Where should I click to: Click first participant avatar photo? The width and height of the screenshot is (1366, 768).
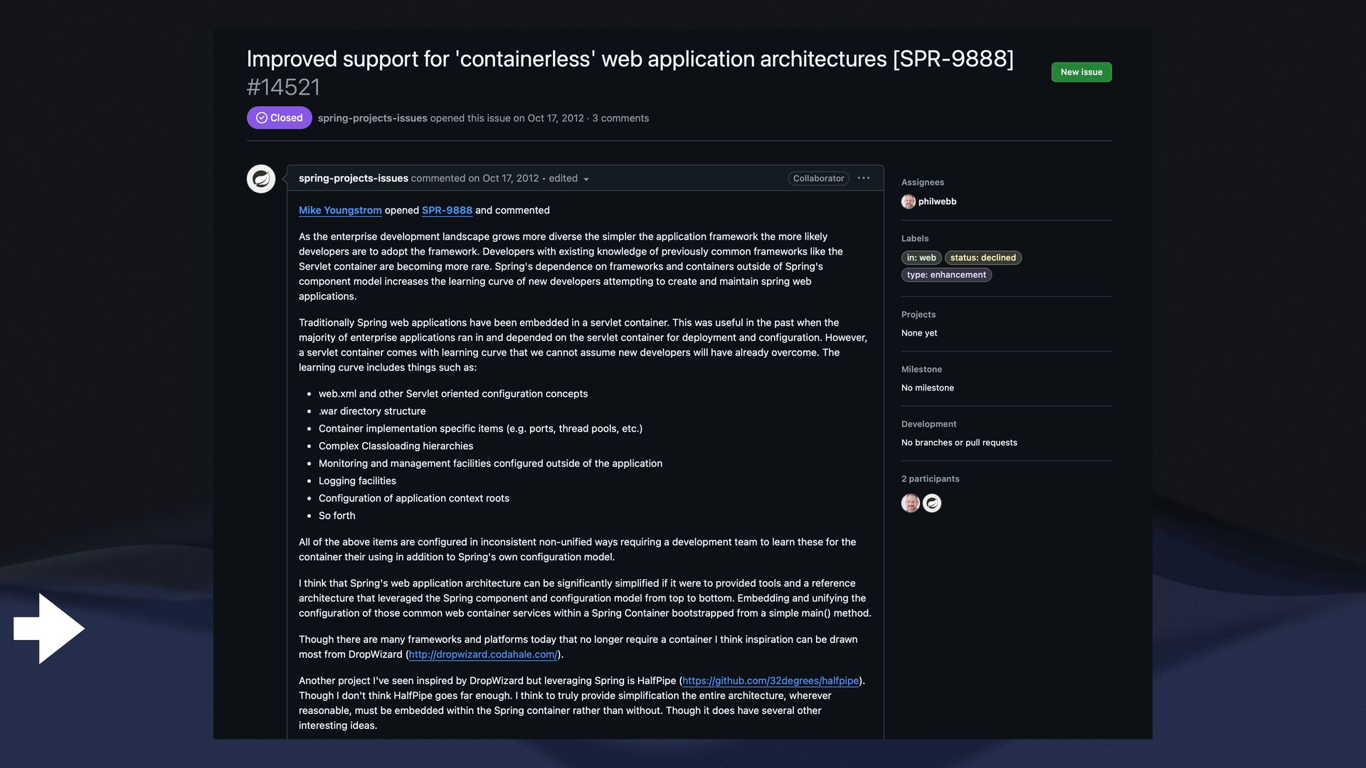(x=910, y=503)
